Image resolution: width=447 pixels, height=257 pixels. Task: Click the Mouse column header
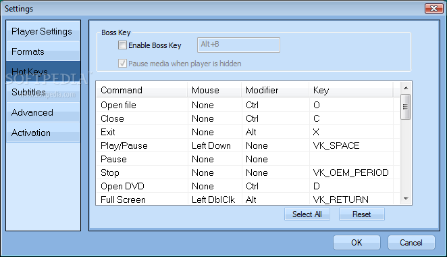point(214,90)
